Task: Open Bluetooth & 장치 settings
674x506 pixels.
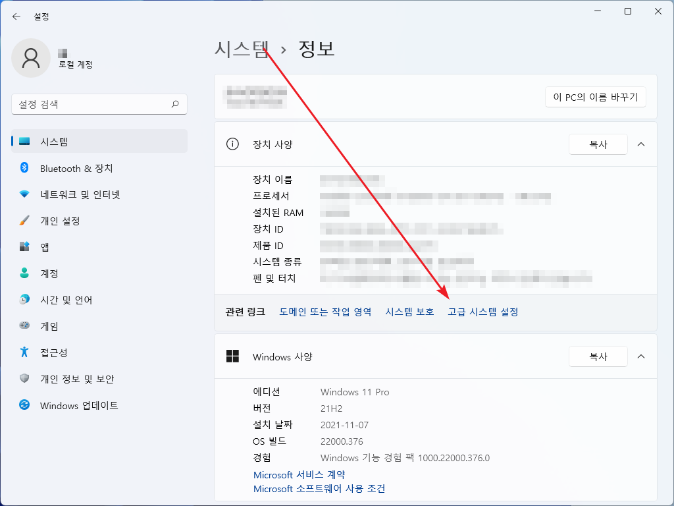Action: tap(99, 168)
